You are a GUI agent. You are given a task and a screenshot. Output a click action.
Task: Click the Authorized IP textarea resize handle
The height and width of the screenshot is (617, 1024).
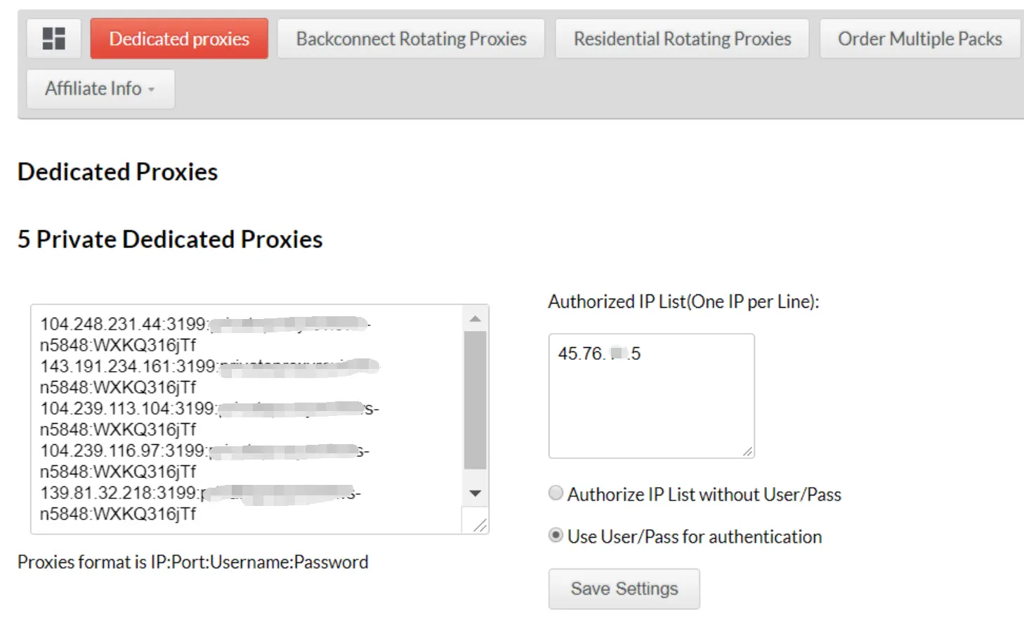pos(747,451)
